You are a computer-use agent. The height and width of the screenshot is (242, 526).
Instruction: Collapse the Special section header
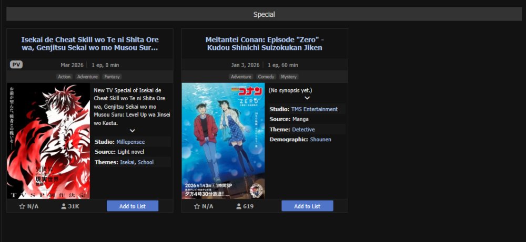click(264, 14)
